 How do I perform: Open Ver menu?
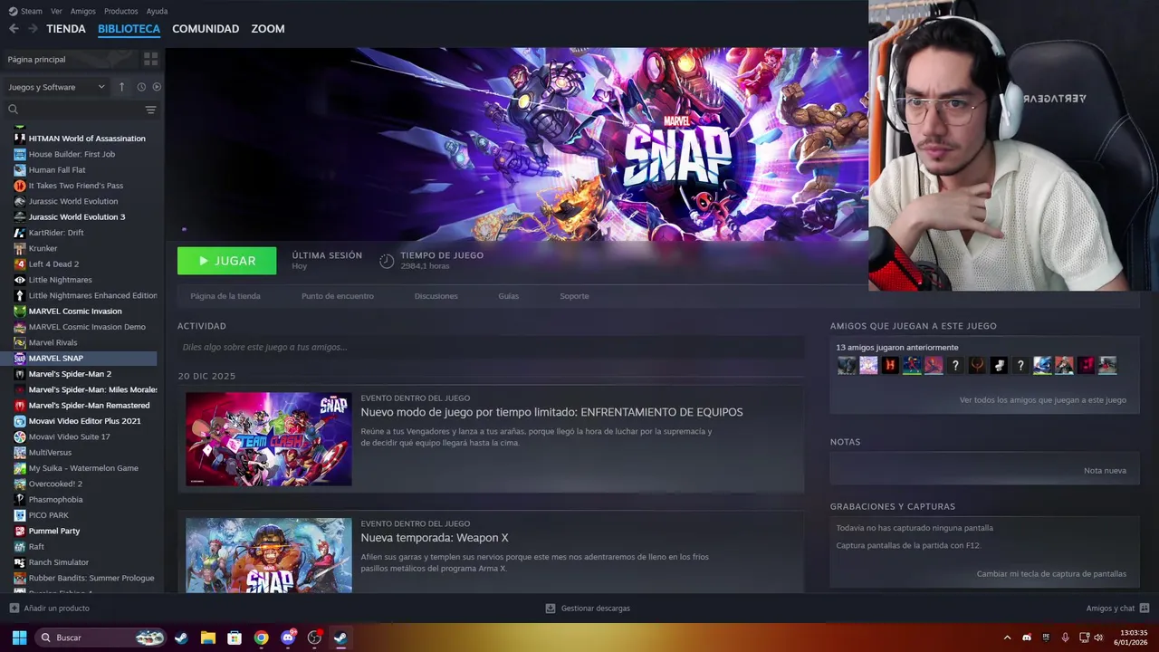coord(56,11)
